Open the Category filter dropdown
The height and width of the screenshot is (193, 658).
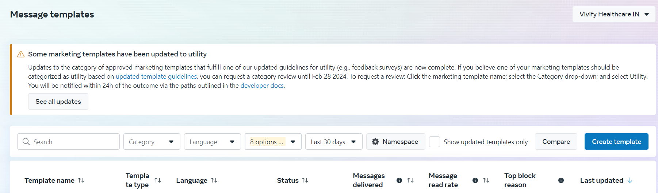pyautogui.click(x=152, y=142)
